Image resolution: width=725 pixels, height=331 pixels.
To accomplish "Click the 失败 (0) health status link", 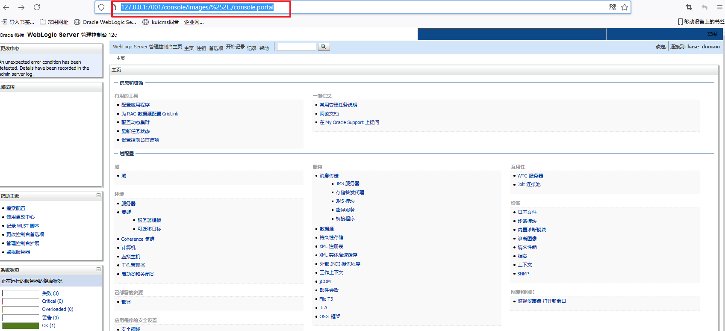I will click(x=50, y=293).
